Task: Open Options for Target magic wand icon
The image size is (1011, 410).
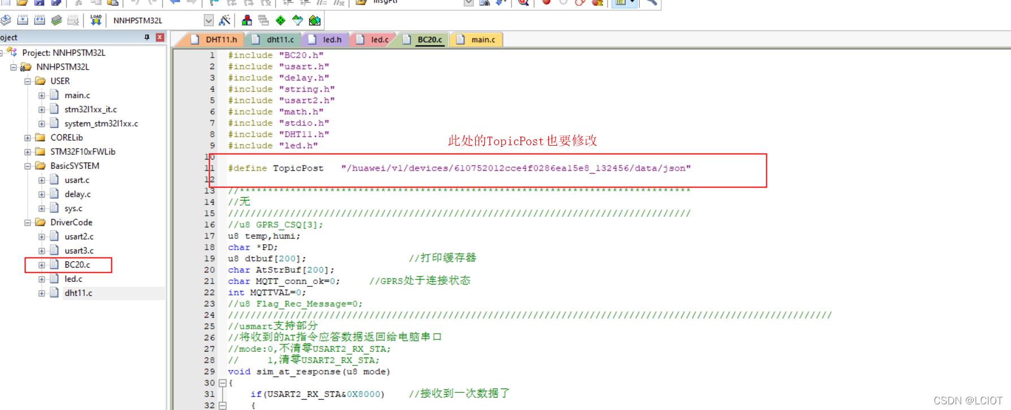Action: coord(224,20)
